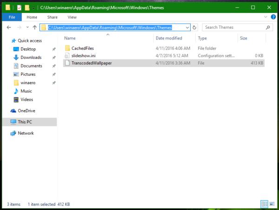Open the View ribbon tab

[72, 17]
